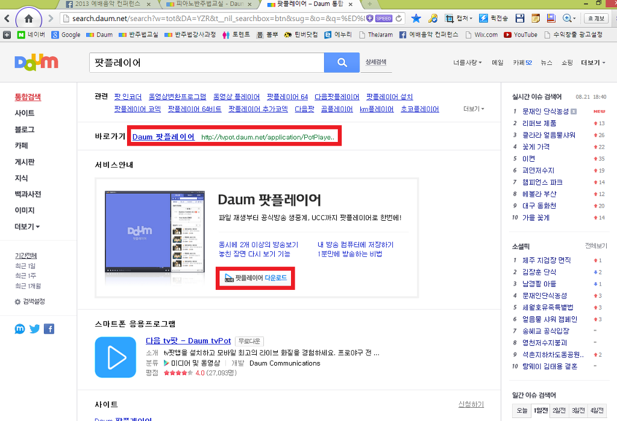This screenshot has width=617, height=421.
Task: Click the 팟플레이어 screenshot thumbnail
Action: click(x=155, y=233)
